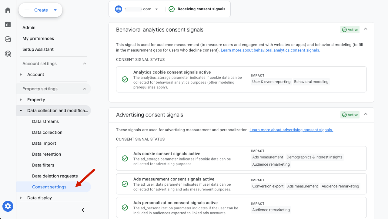Open Learn more about advertising consent link
This screenshot has height=219, width=388.
tap(291, 130)
